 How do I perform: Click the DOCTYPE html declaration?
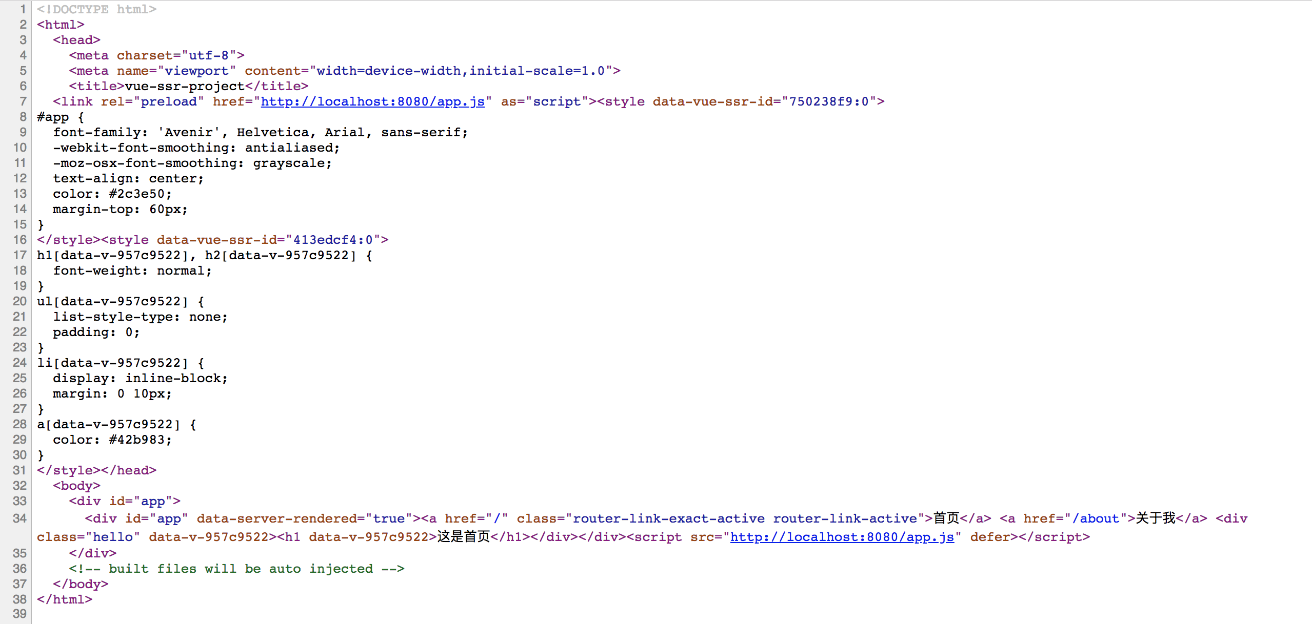click(96, 9)
